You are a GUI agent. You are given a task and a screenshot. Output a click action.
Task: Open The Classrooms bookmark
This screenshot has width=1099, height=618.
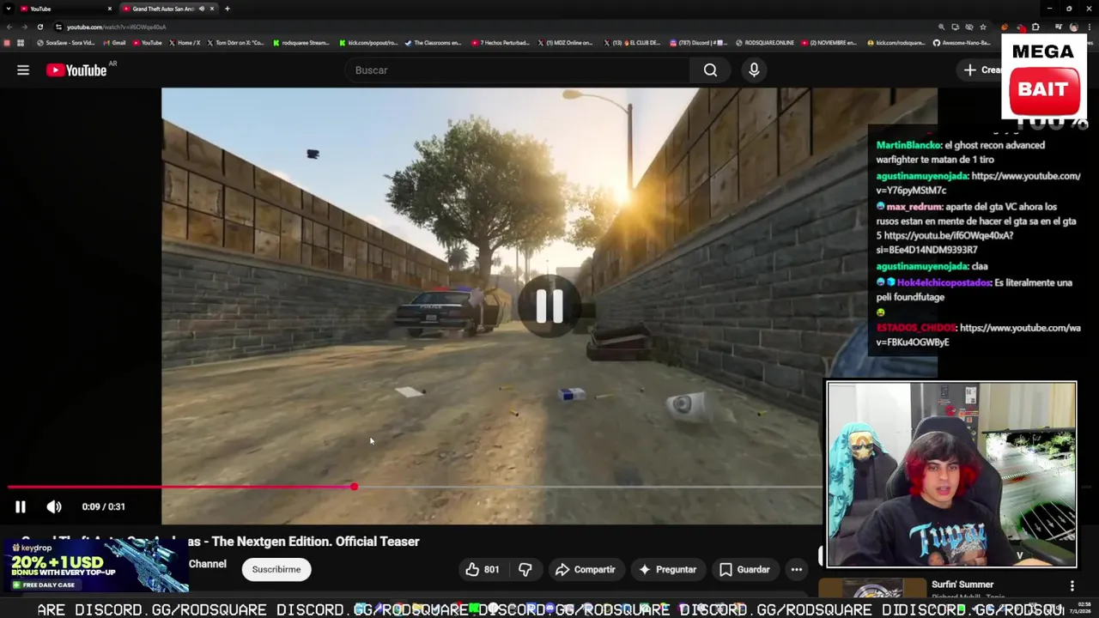click(434, 43)
